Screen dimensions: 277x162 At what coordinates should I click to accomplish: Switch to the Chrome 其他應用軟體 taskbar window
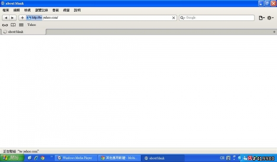coord(119,158)
